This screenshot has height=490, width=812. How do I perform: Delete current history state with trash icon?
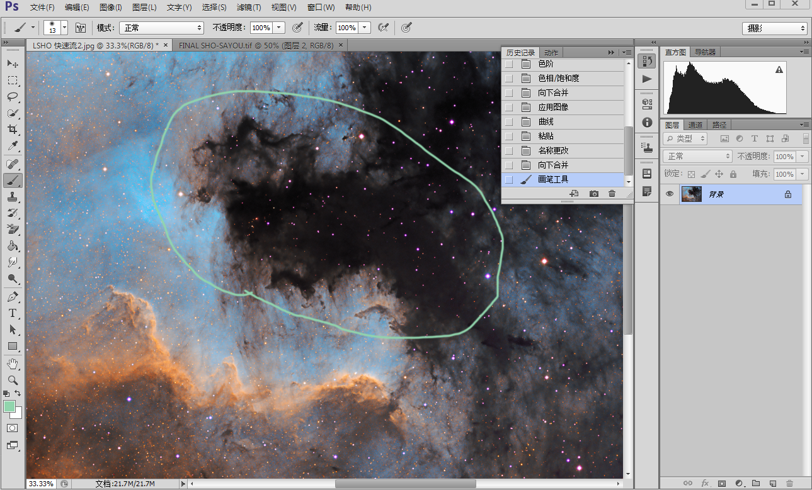click(612, 194)
